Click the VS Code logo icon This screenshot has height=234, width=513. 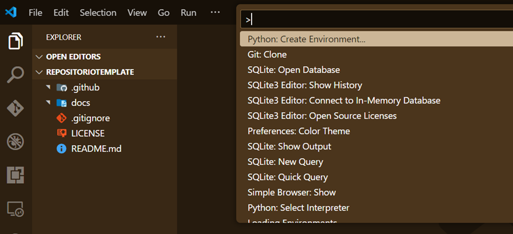tap(11, 12)
